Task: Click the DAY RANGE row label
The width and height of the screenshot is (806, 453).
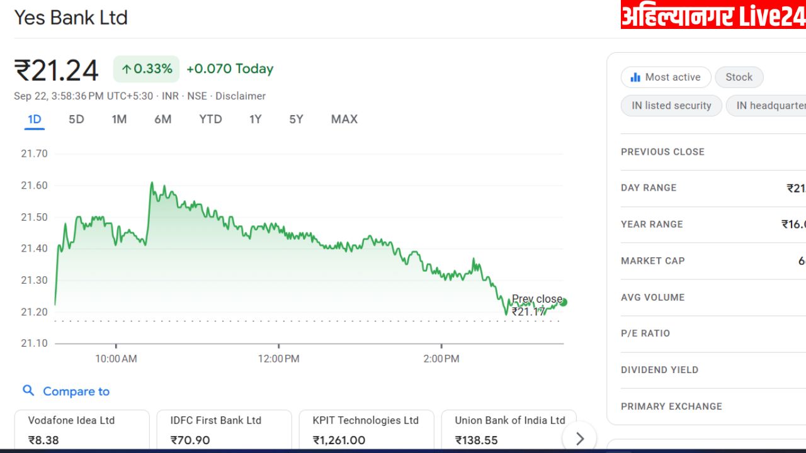Action: coord(649,187)
